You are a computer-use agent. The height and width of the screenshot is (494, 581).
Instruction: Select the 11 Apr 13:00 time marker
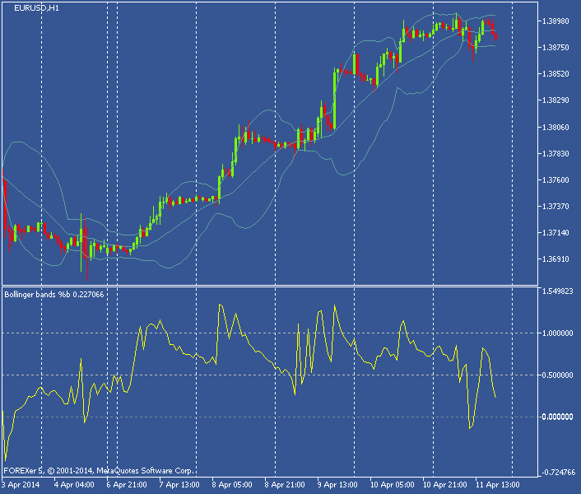(x=496, y=485)
